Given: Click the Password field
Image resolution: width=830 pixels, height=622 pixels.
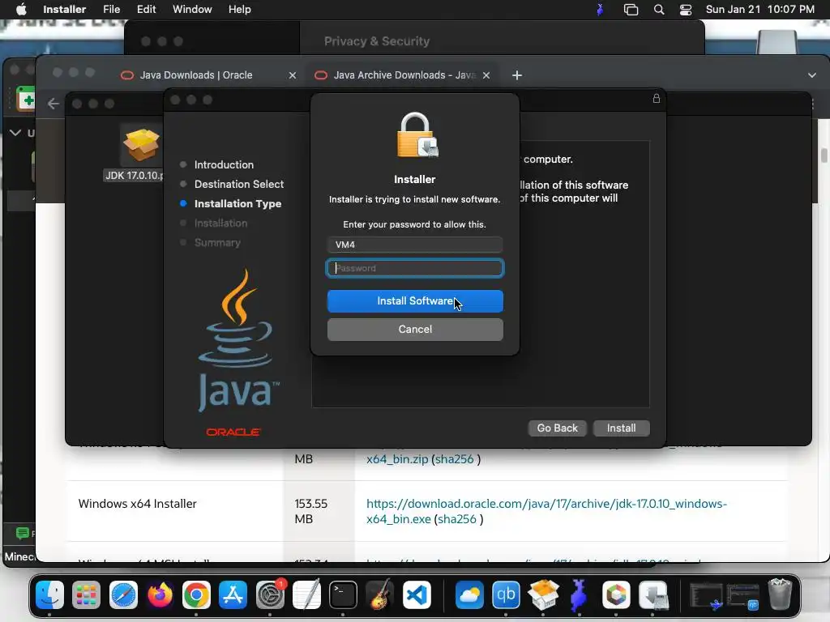Looking at the screenshot, I should (x=415, y=268).
